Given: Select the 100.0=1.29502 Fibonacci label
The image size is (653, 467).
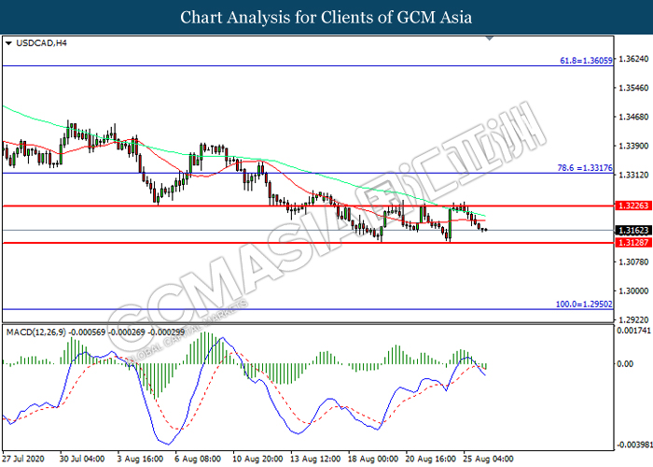Looking at the screenshot, I should (x=584, y=304).
